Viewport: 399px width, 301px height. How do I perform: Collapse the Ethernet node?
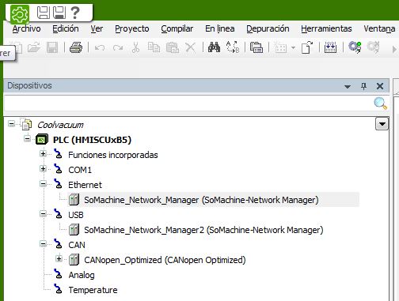(x=43, y=183)
